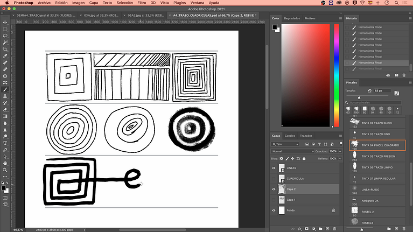The height and width of the screenshot is (232, 413).
Task: Select the Path Selection arrow tool
Action: [5, 157]
